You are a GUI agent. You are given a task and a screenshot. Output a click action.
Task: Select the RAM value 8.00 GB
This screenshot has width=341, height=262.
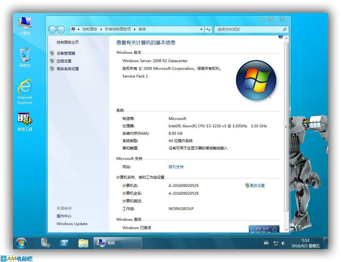(x=175, y=133)
